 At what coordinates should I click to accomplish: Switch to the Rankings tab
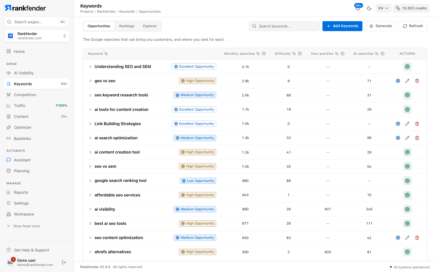click(127, 26)
